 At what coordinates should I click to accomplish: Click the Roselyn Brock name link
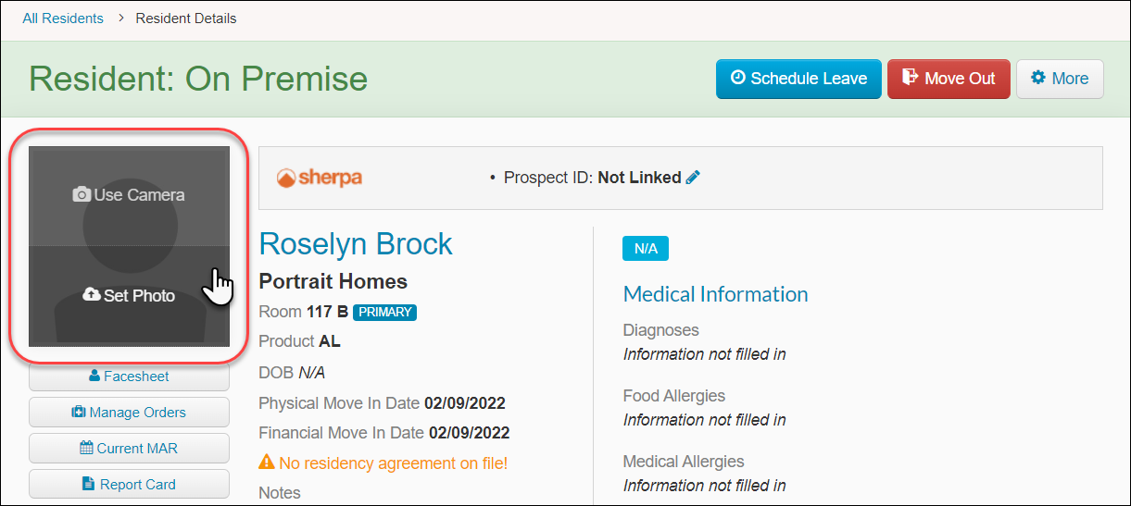pyautogui.click(x=356, y=243)
